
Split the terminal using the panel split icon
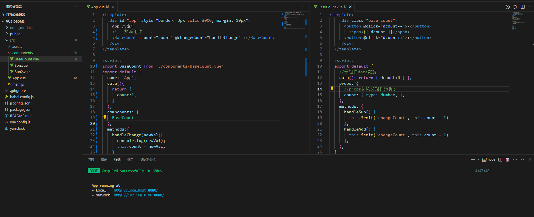click(x=500, y=160)
